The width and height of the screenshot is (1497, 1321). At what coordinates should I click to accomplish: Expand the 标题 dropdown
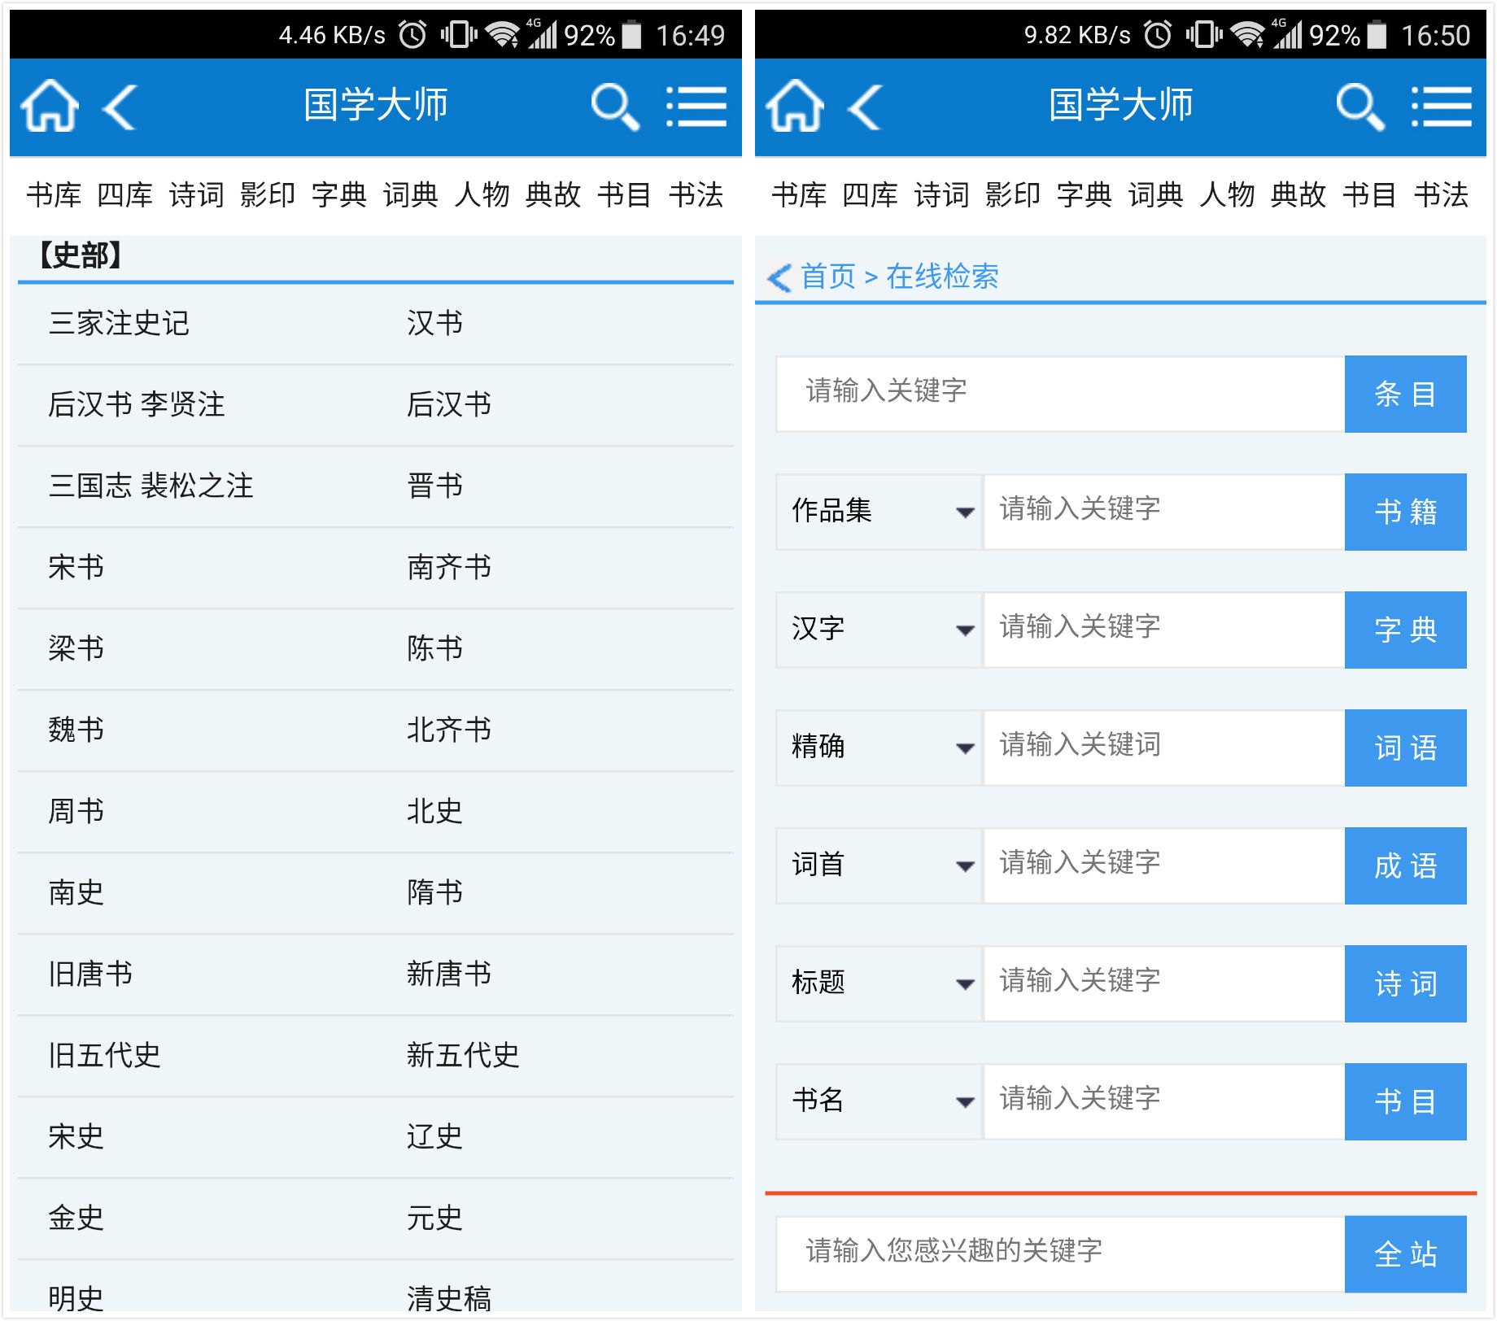point(879,983)
